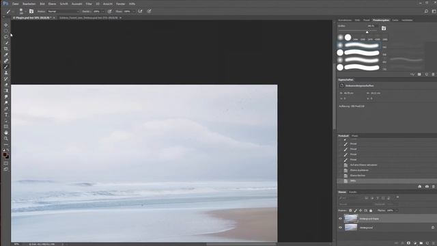Select the Hand tool
437x246 pixels.
(6, 133)
